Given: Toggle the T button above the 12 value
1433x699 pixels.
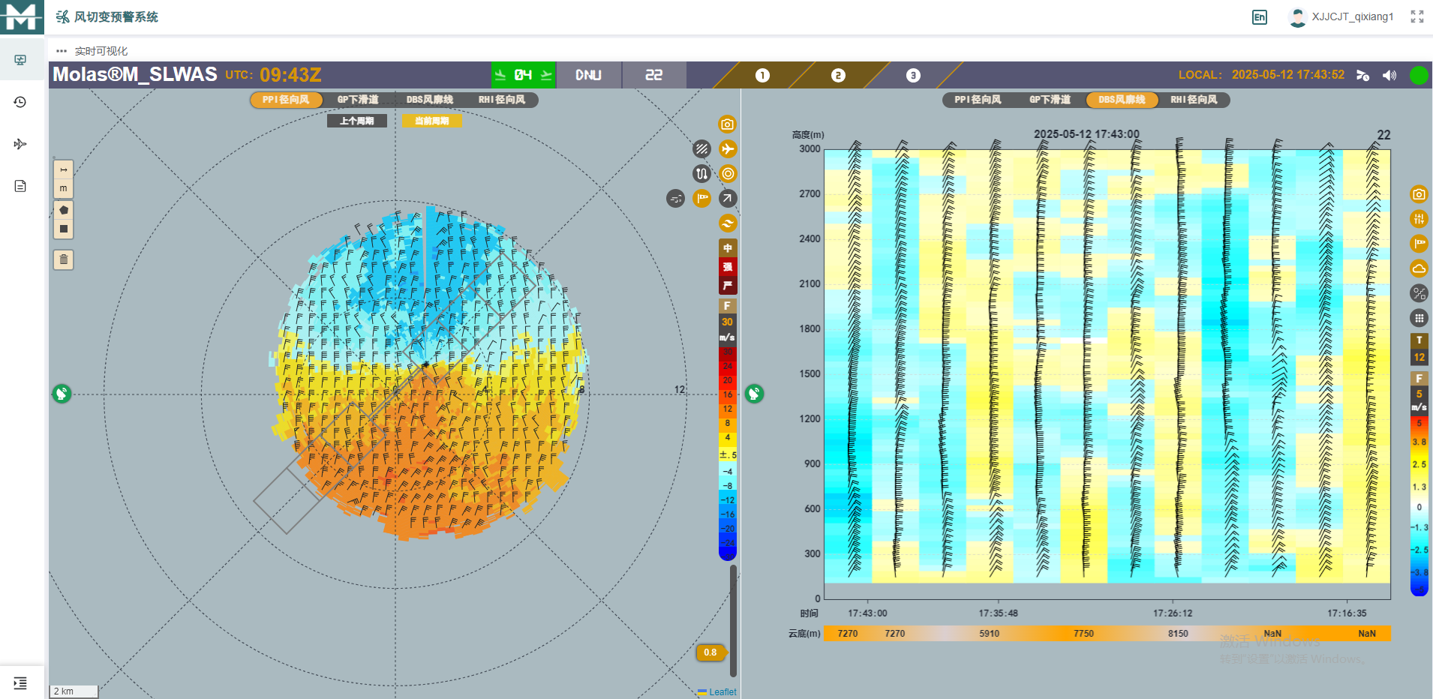Looking at the screenshot, I should point(1419,340).
